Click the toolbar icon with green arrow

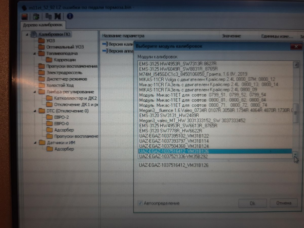[x=36, y=16]
